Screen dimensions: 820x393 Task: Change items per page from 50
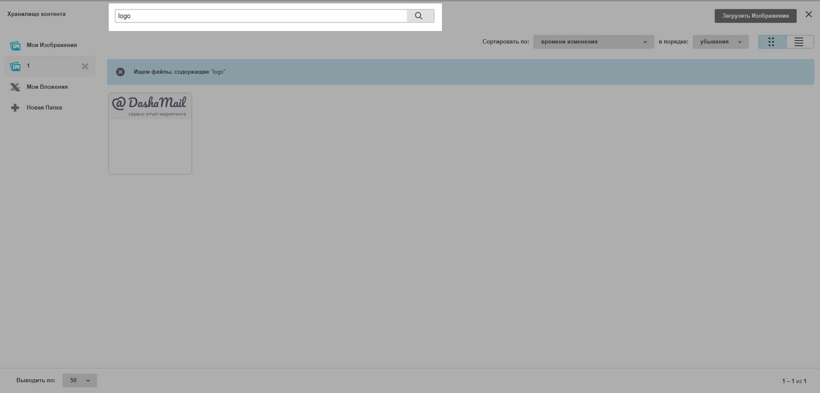[x=80, y=381]
